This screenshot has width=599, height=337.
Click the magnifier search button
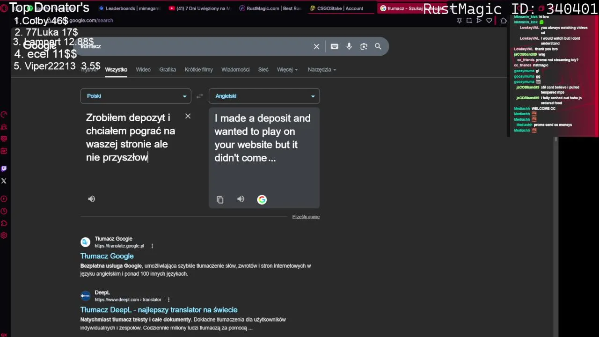pyautogui.click(x=378, y=46)
